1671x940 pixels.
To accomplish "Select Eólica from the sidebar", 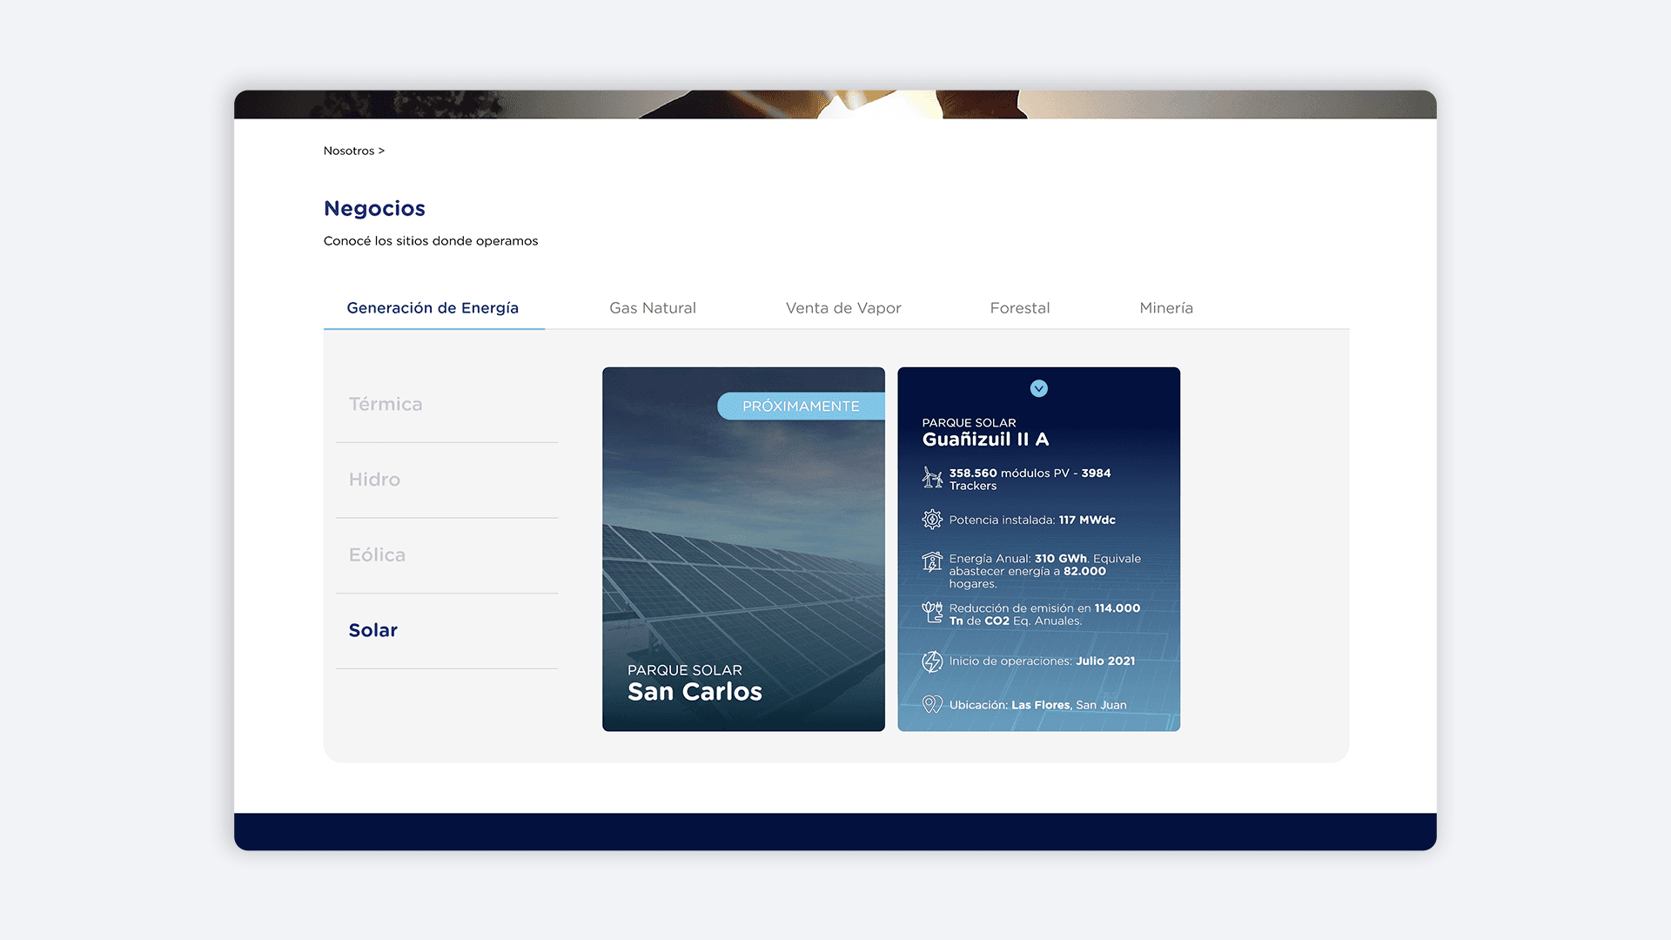I will coord(377,554).
